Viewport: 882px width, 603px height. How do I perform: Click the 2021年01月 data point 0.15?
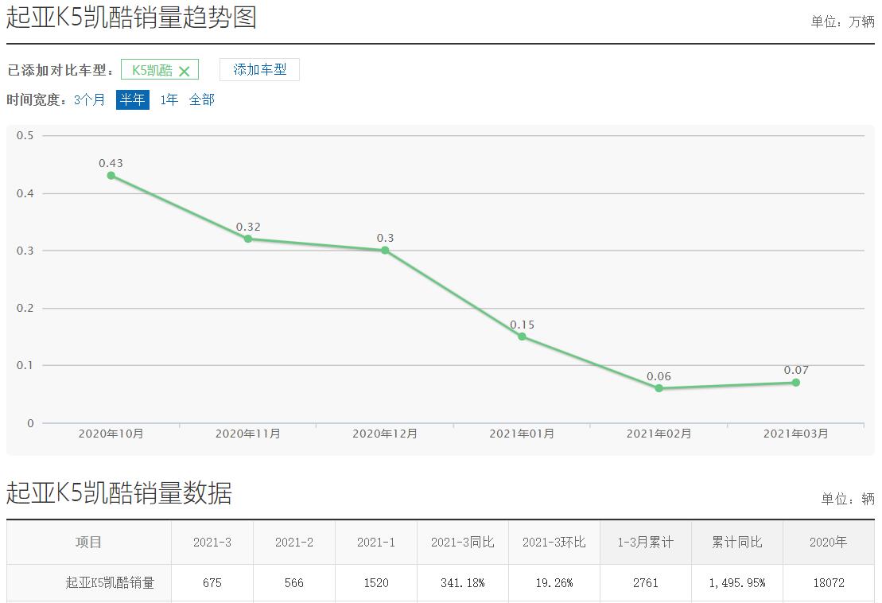[522, 337]
